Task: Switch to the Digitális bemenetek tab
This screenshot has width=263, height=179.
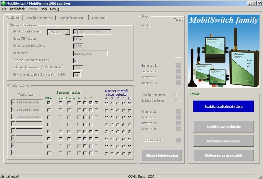Action: (72, 18)
